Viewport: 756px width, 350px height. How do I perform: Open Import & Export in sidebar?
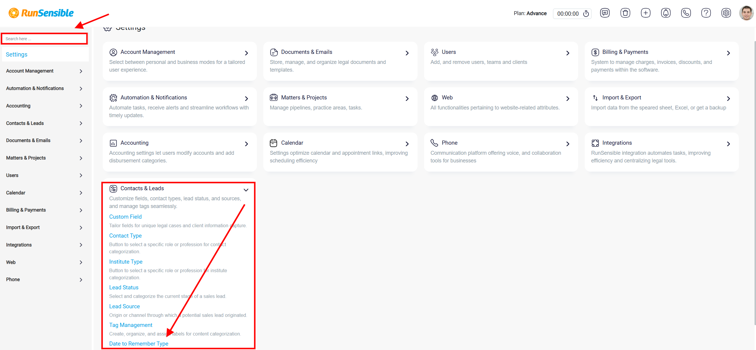(44, 228)
